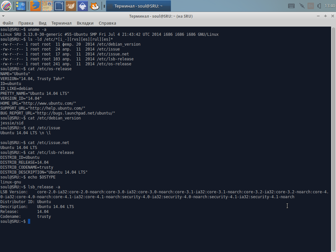This screenshot has width=336, height=252.
Task: Click VERSION="14.04, Trusty Tahr" line
Action: click(32, 79)
